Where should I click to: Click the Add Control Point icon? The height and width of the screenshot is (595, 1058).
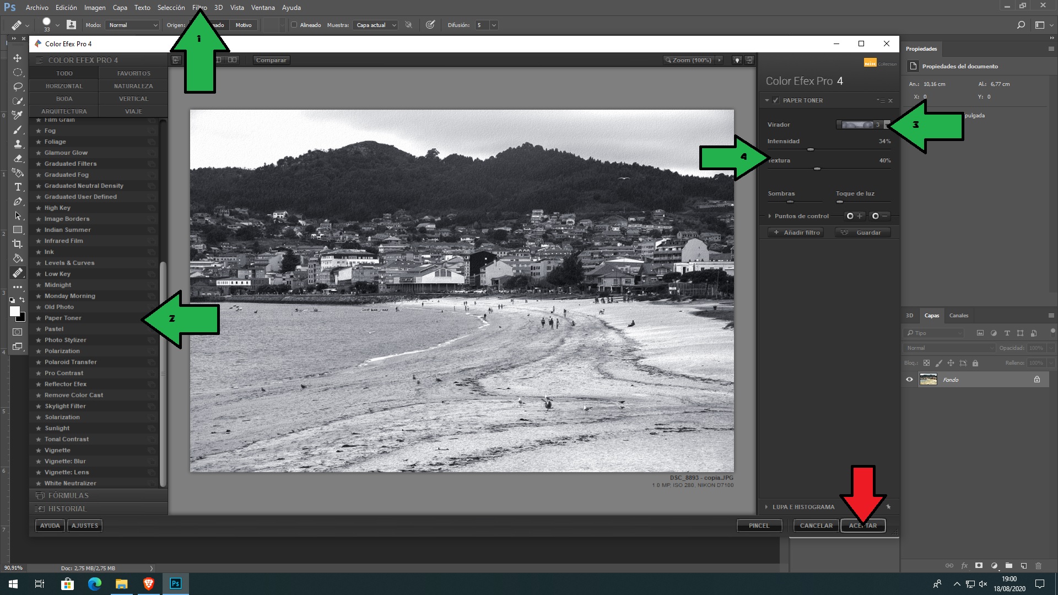pyautogui.click(x=854, y=216)
